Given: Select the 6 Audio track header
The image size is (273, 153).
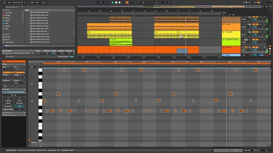Looking at the screenshot, I should pyautogui.click(x=231, y=27).
